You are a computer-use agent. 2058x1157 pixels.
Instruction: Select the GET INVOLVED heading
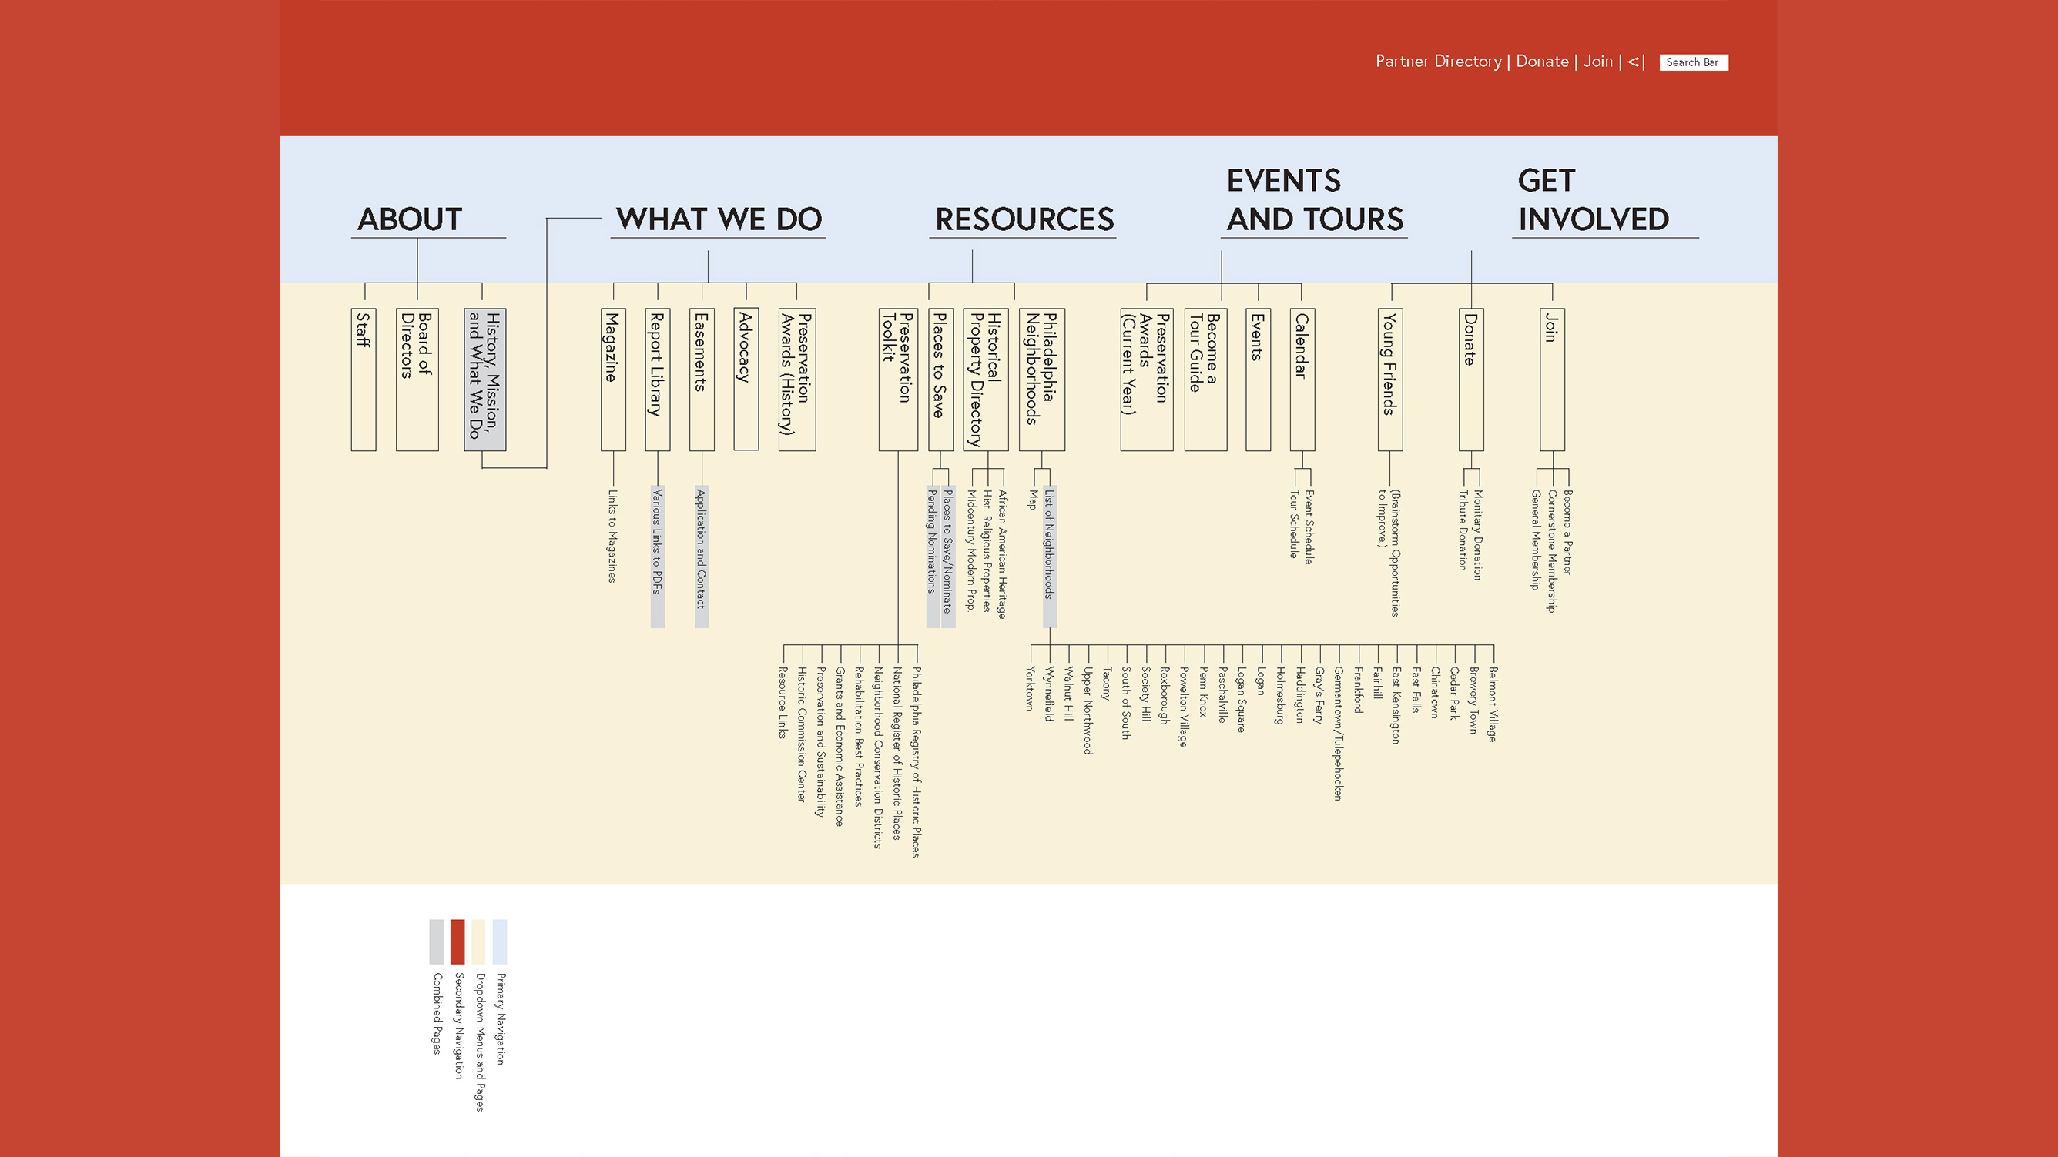(x=1593, y=199)
